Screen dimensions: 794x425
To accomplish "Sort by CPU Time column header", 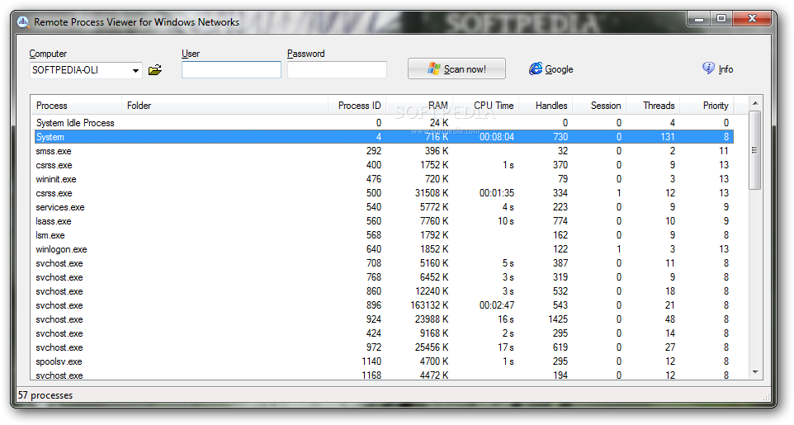I will point(486,106).
